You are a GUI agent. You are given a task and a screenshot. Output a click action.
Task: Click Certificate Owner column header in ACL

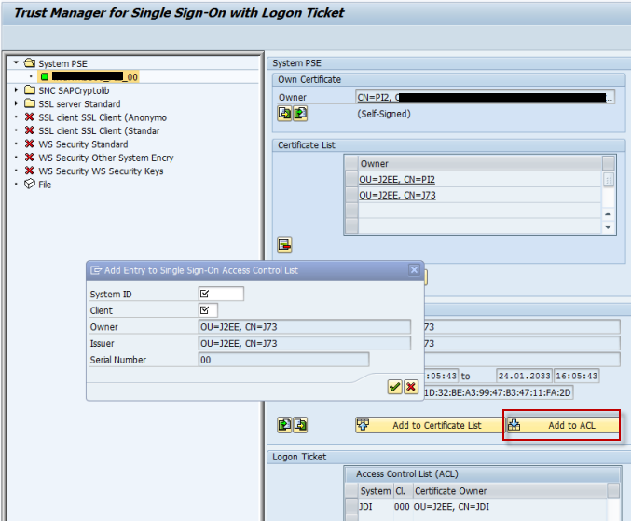[x=510, y=491]
